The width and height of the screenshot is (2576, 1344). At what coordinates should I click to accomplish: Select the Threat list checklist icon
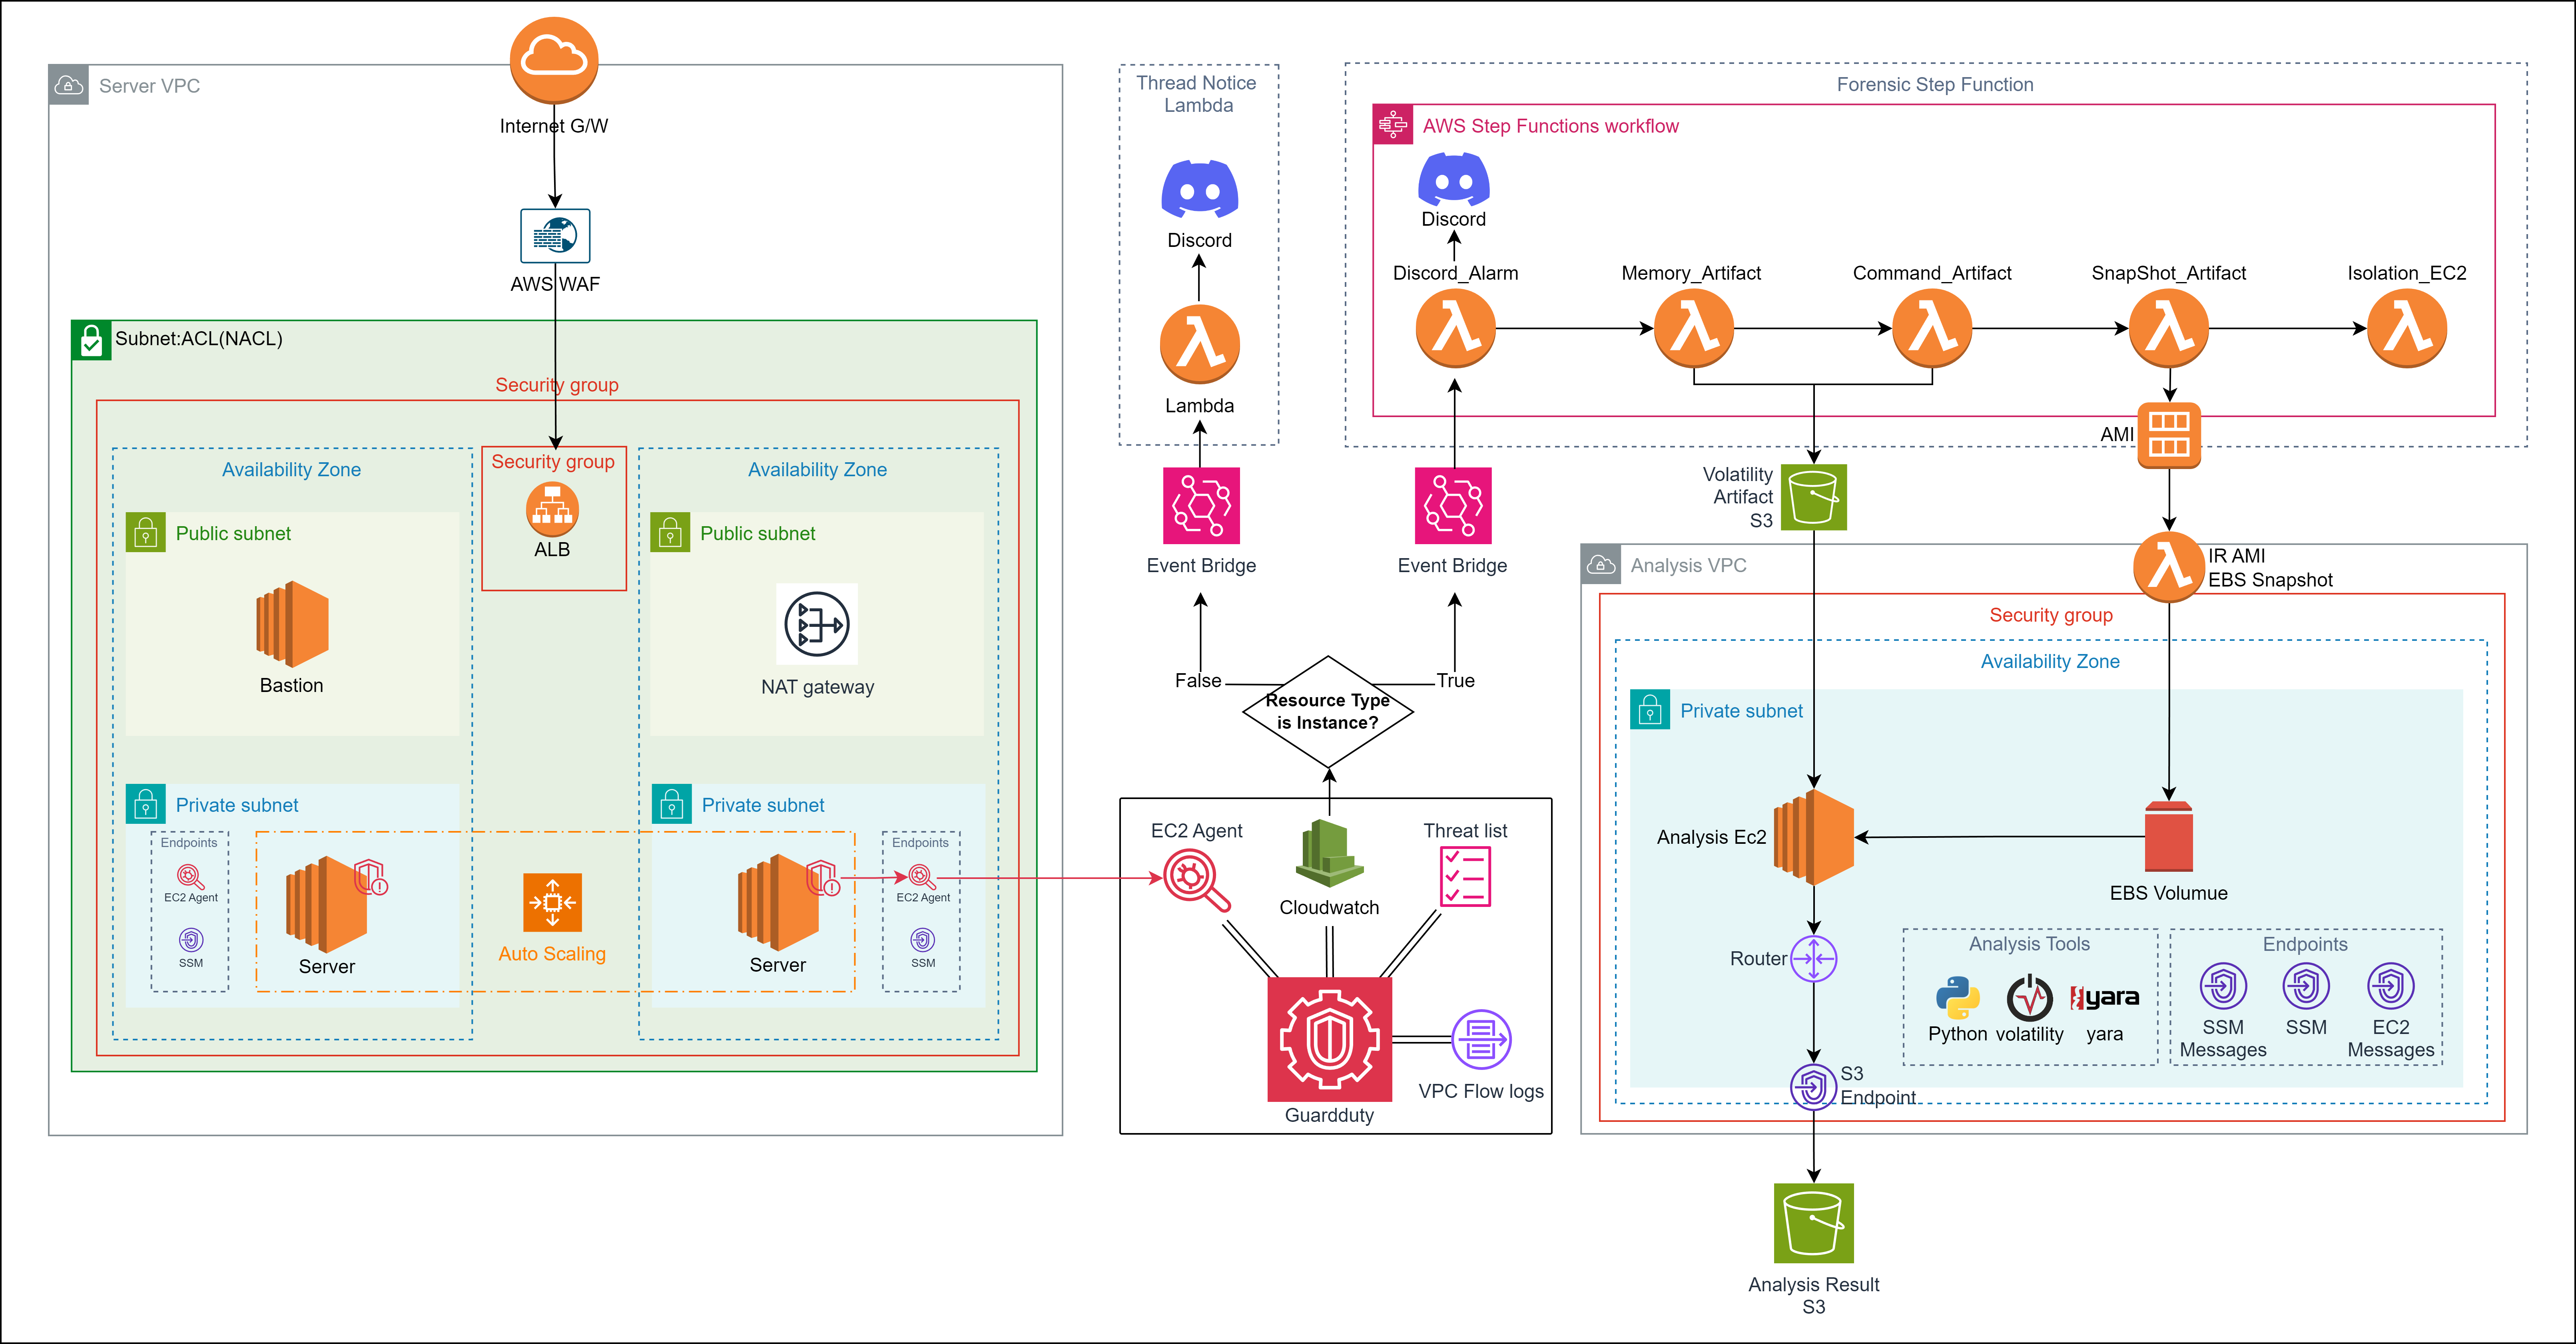1465,876
